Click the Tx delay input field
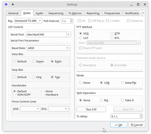 pos(125,116)
